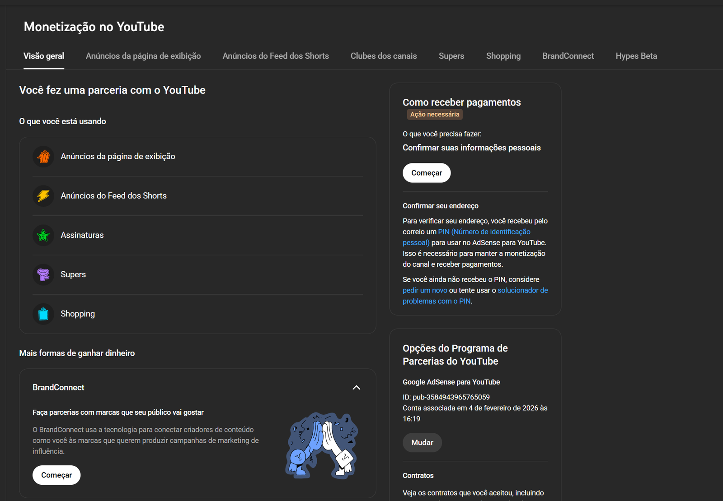This screenshot has width=723, height=501.
Task: Open the solucionador de problemas com o PIN link
Action: pyautogui.click(x=475, y=296)
